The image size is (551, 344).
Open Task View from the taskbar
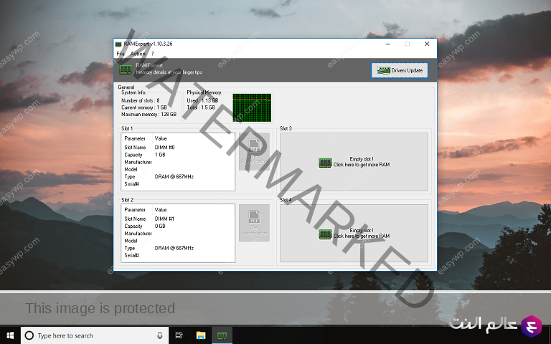pos(179,335)
